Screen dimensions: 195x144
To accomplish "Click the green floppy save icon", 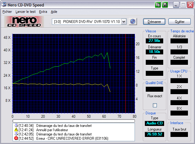I will point(165,5).
